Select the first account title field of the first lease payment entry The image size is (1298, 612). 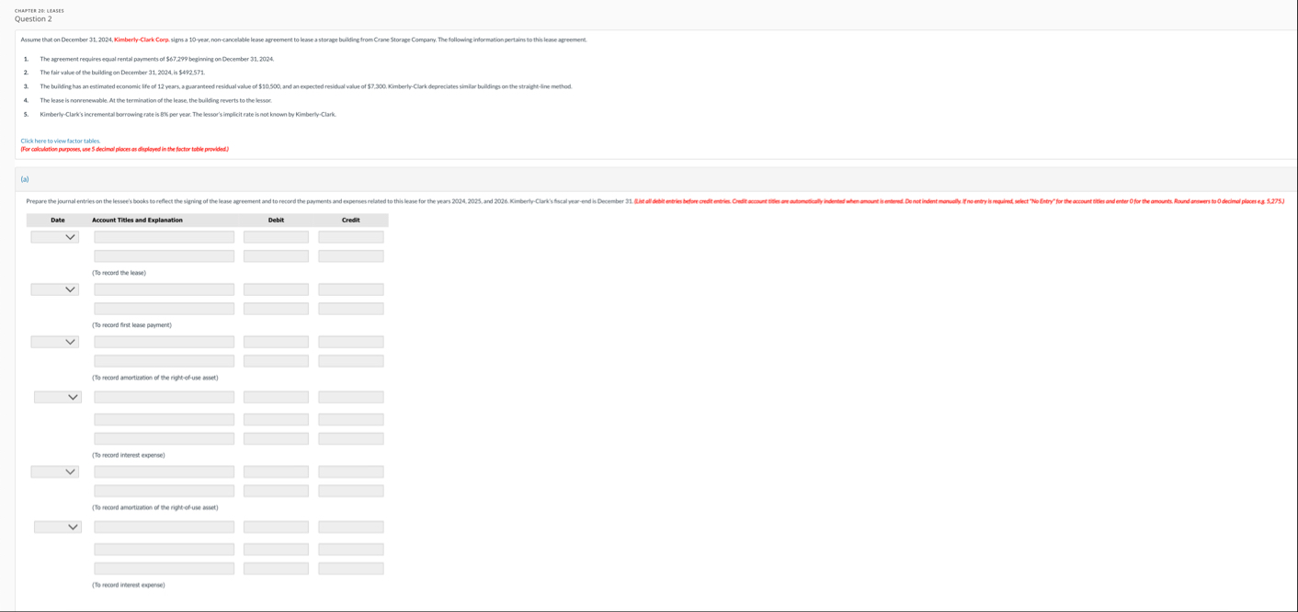point(164,289)
